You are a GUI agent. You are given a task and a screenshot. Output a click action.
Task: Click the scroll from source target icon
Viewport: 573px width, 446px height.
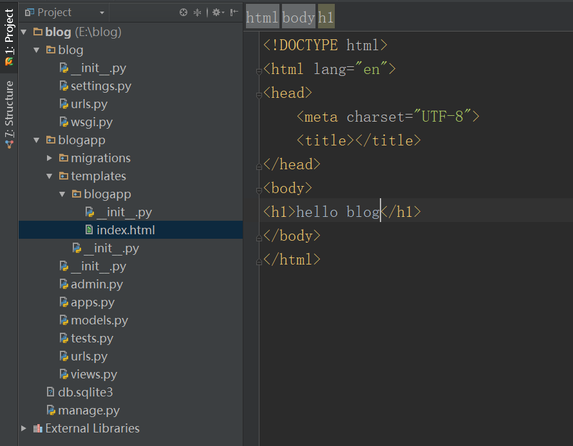tap(183, 12)
